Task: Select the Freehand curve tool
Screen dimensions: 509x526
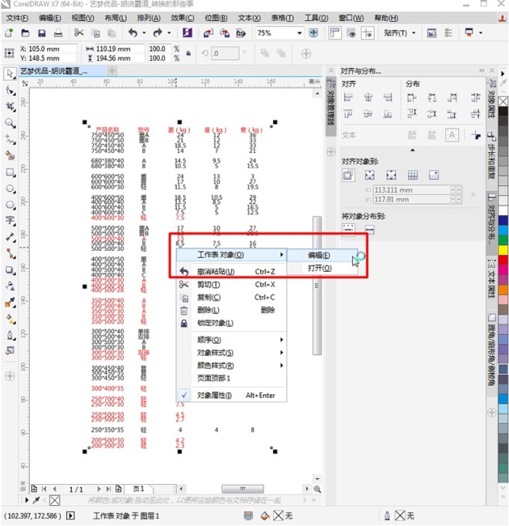Action: 10,139
